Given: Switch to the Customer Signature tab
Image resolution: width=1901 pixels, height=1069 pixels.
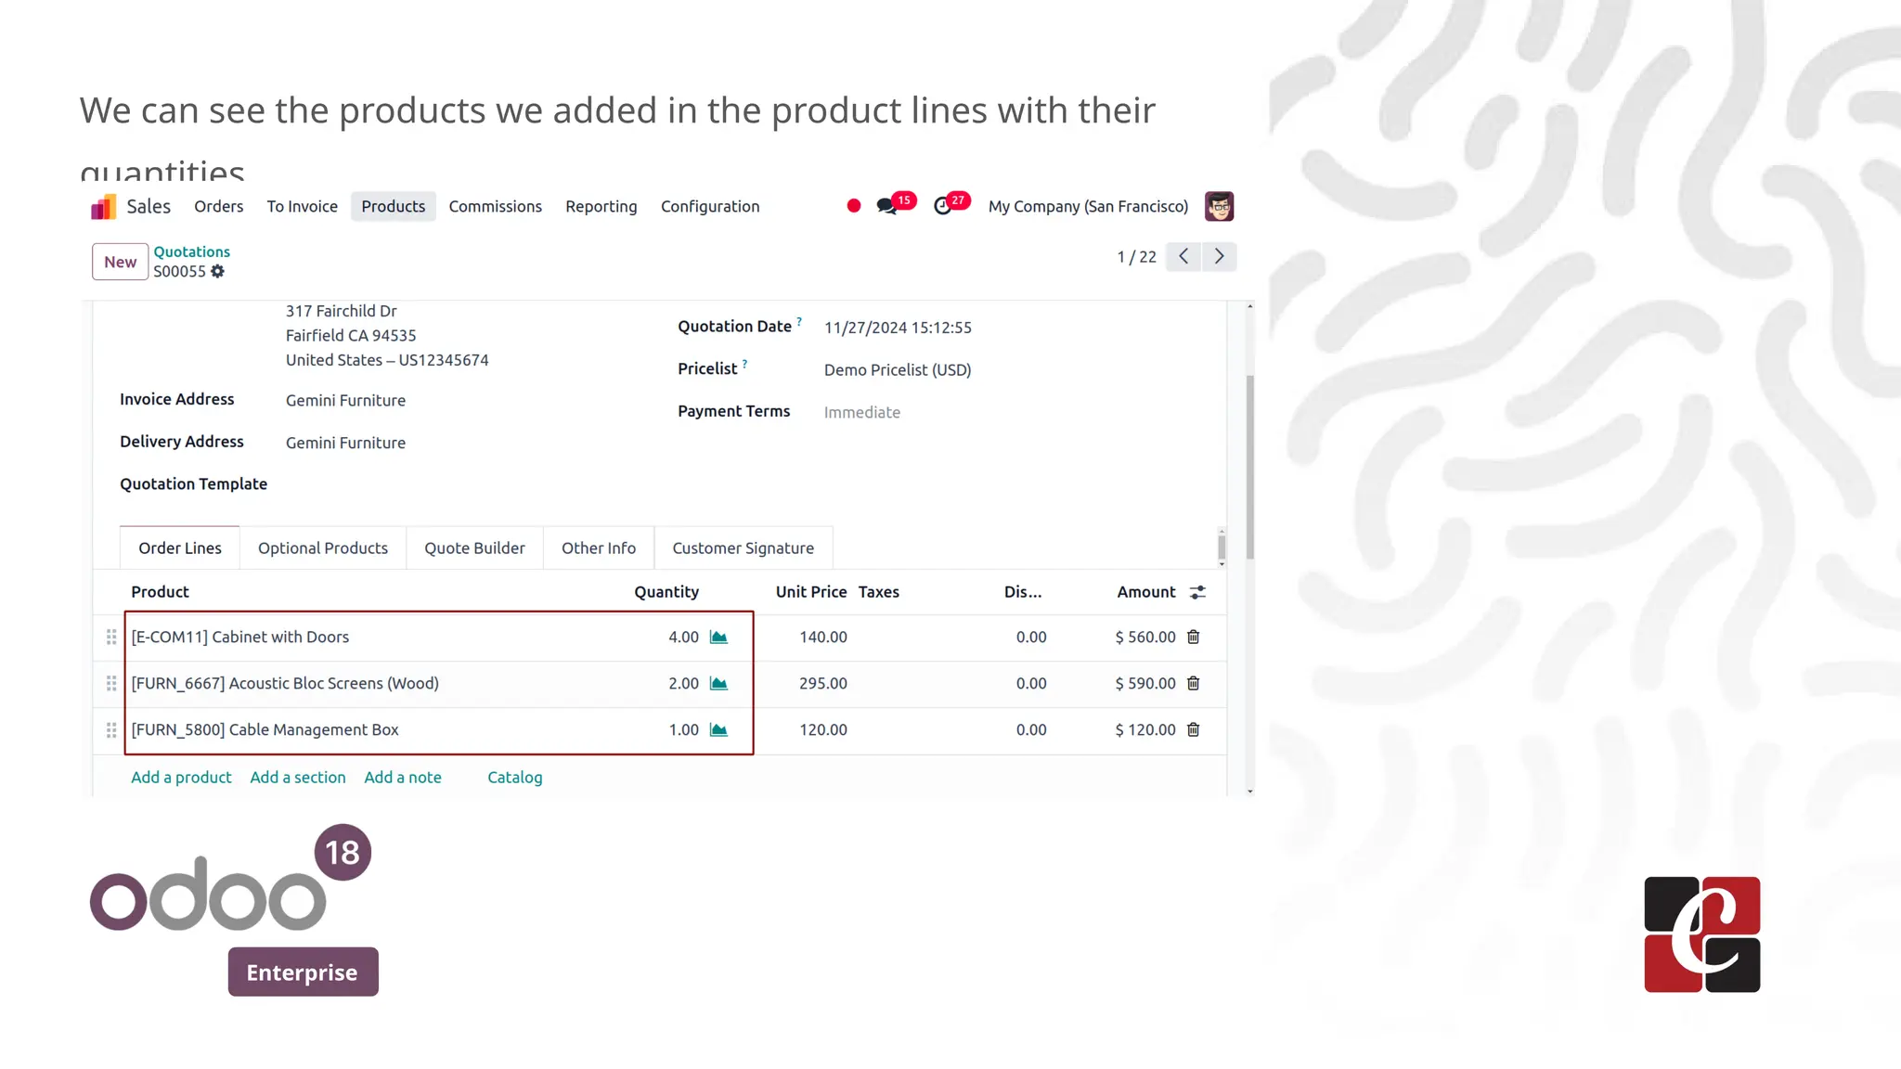Looking at the screenshot, I should (743, 547).
